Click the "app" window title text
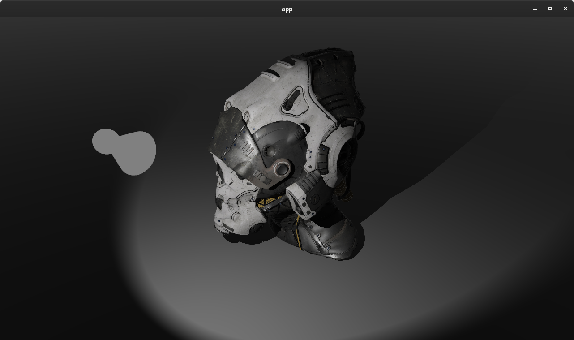Image resolution: width=574 pixels, height=340 pixels. point(287,9)
